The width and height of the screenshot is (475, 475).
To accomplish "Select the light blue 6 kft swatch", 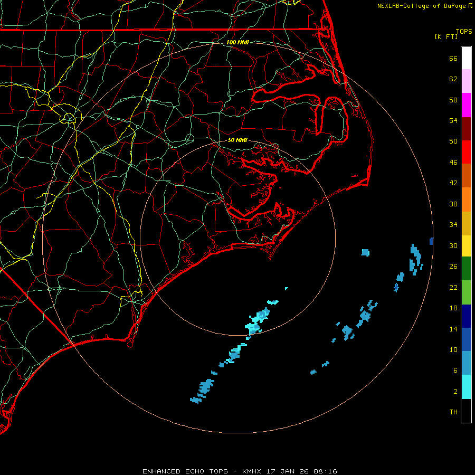I will coord(466,363).
